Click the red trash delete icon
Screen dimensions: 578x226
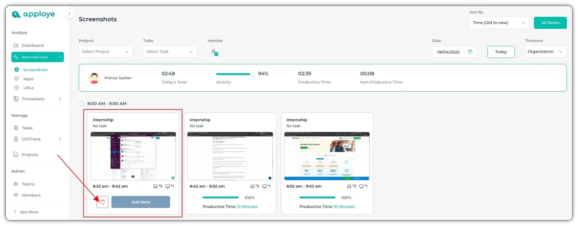click(102, 202)
